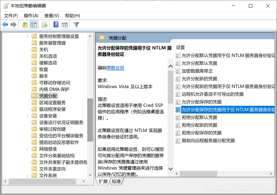Click the Forward arrow toolbar icon
Viewport: 277px width, 195px height.
click(x=14, y=25)
